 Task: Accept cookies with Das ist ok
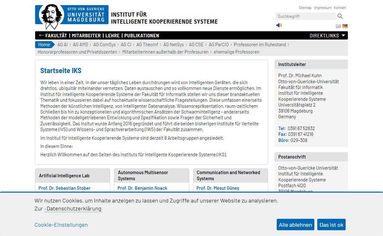tap(331, 225)
